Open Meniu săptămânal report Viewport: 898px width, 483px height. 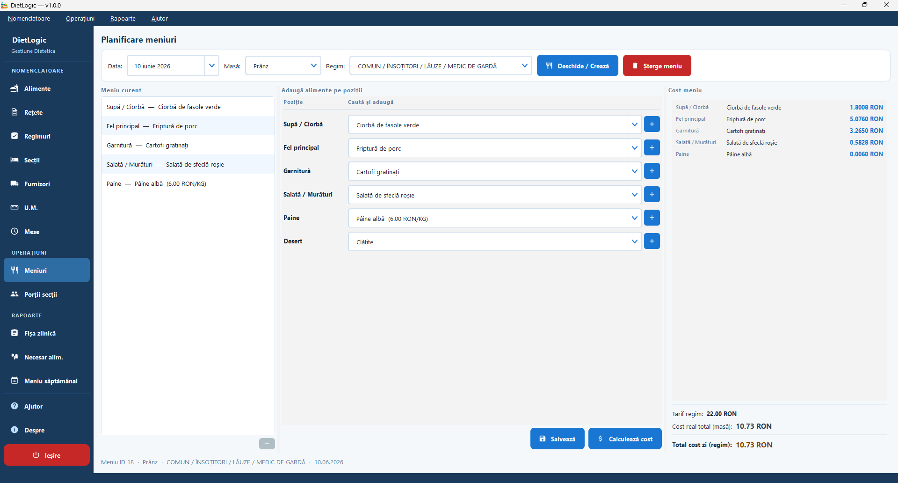coord(47,381)
